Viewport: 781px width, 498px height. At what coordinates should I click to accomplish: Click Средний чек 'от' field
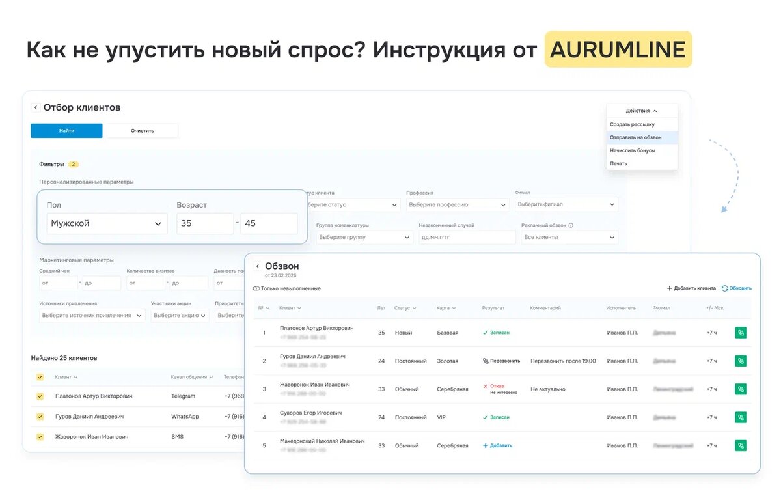pos(59,283)
